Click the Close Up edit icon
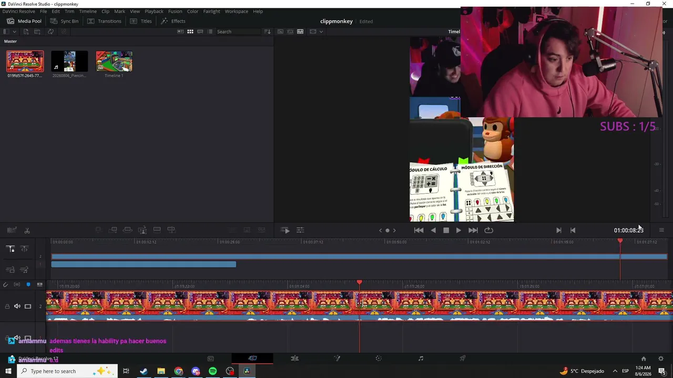The width and height of the screenshot is (673, 378). pos(142,230)
